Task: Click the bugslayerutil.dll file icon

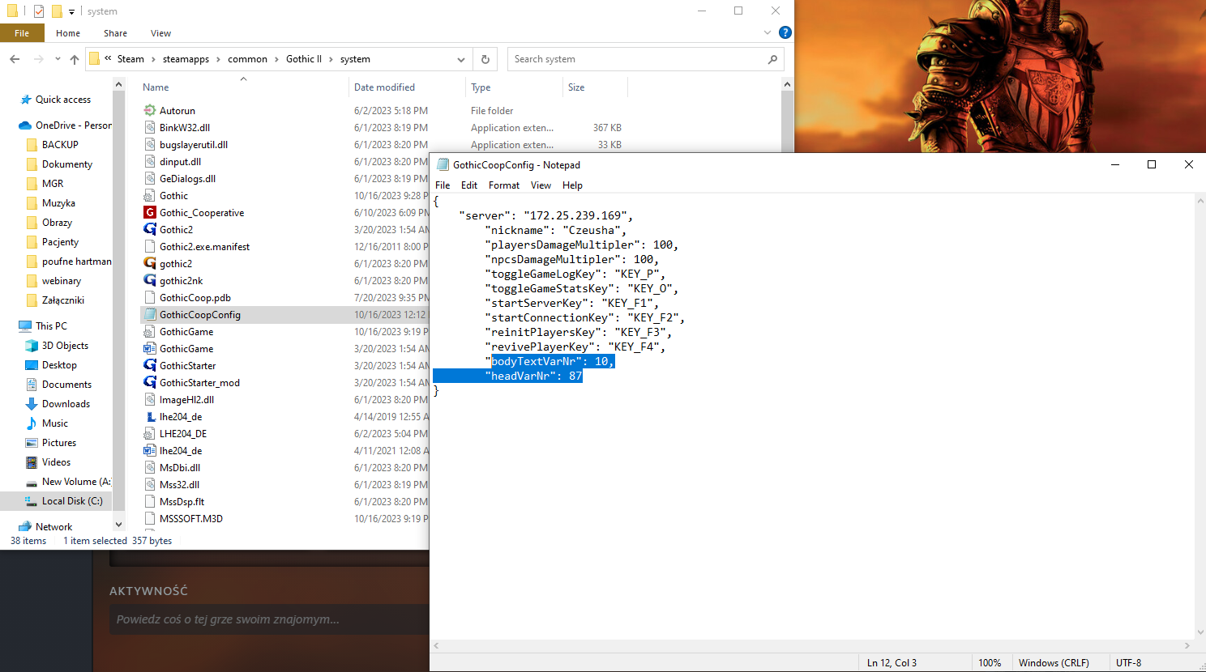Action: point(149,144)
